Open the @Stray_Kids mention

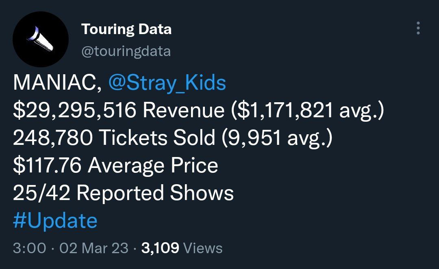tap(167, 83)
